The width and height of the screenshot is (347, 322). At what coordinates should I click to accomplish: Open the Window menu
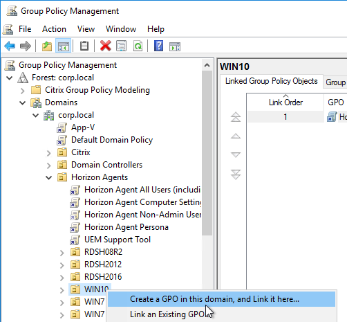tap(121, 29)
